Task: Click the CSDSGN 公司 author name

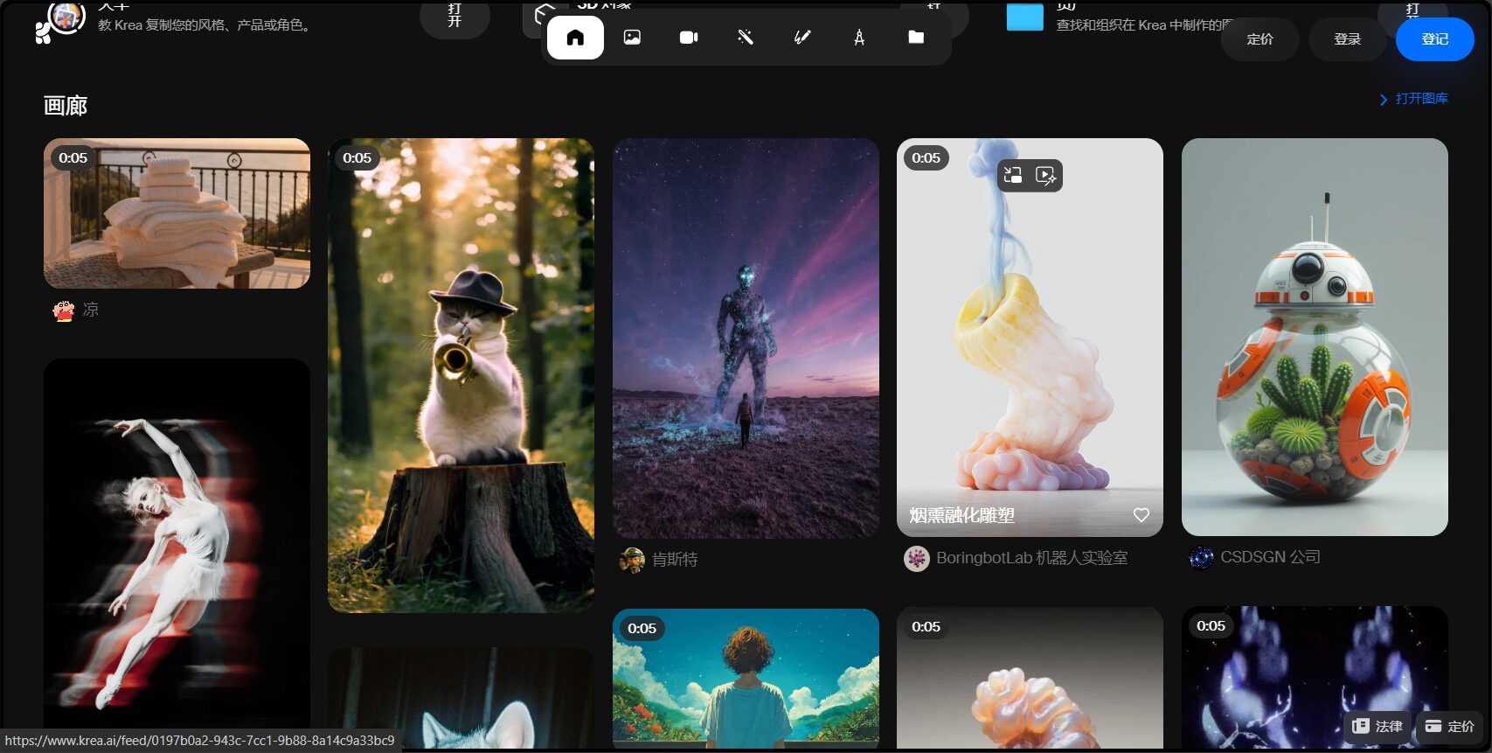Action: coord(1270,557)
